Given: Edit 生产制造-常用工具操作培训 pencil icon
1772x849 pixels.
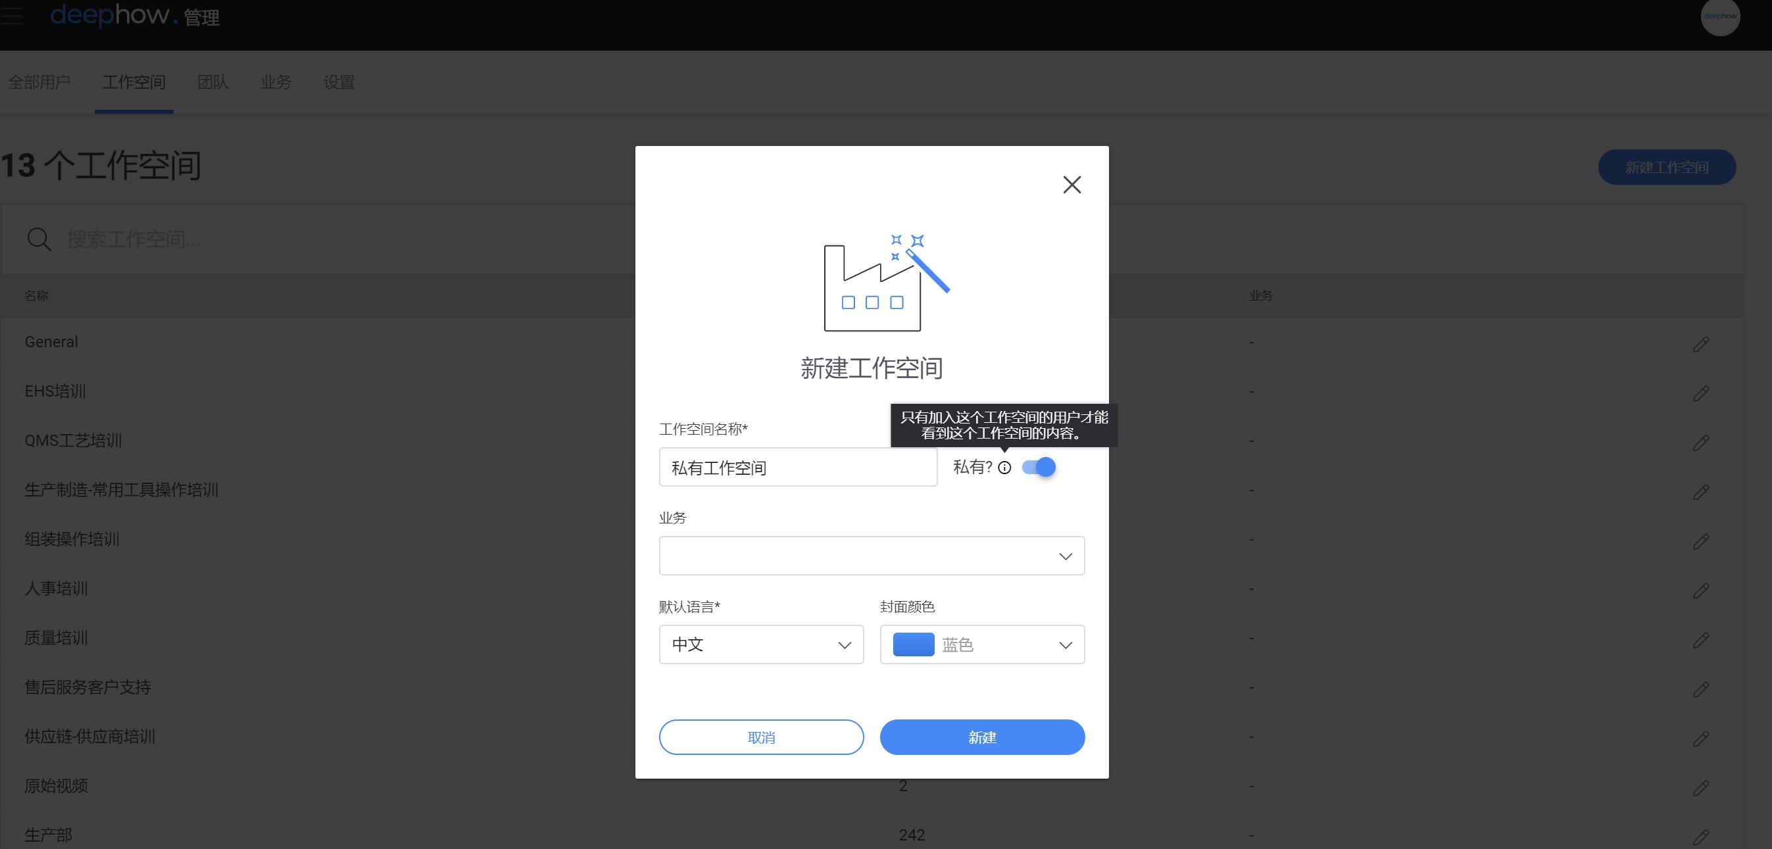Looking at the screenshot, I should click(1701, 492).
